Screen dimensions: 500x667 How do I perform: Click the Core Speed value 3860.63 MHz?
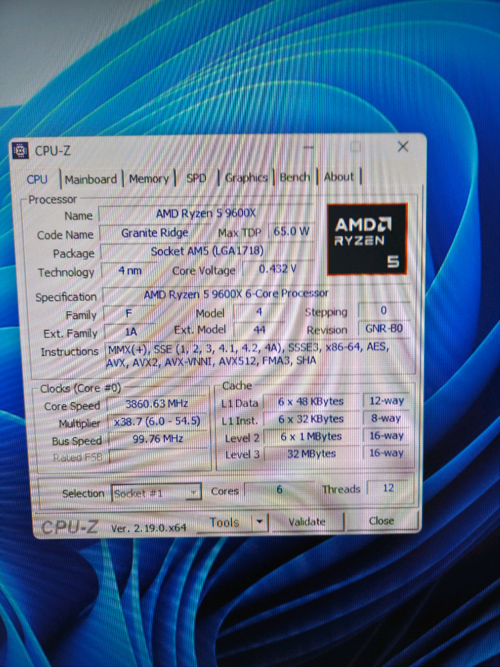pyautogui.click(x=157, y=404)
